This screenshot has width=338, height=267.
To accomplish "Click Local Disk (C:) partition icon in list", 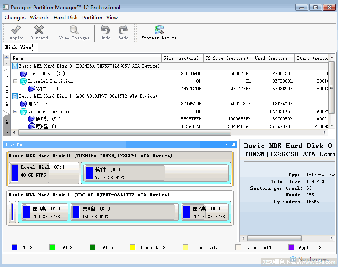I will tap(23, 73).
